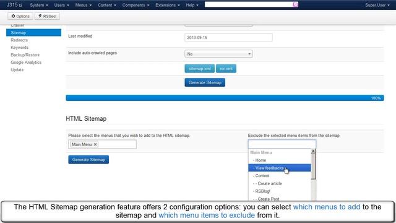Select Home in the exclude list
Viewport: 396px width, 223px height.
tap(279, 160)
